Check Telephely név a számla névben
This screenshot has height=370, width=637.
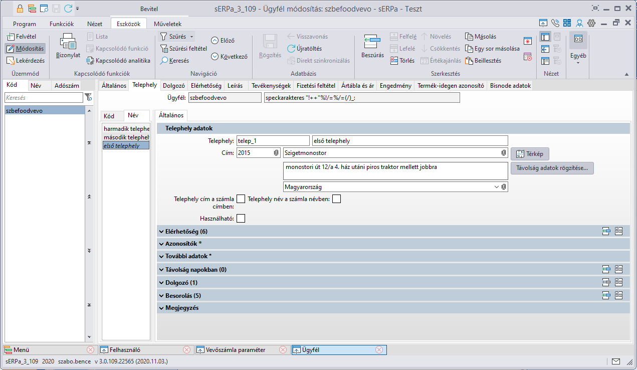[x=336, y=199]
